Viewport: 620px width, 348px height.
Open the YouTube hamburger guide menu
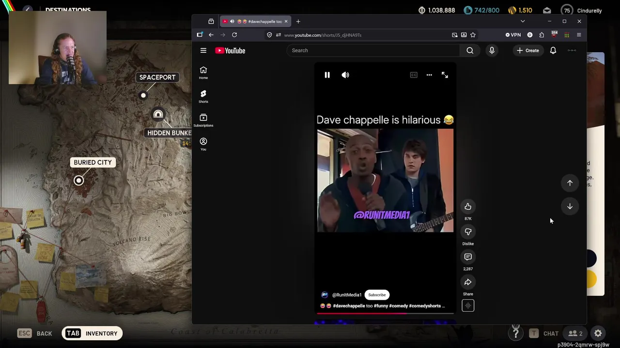click(x=203, y=50)
